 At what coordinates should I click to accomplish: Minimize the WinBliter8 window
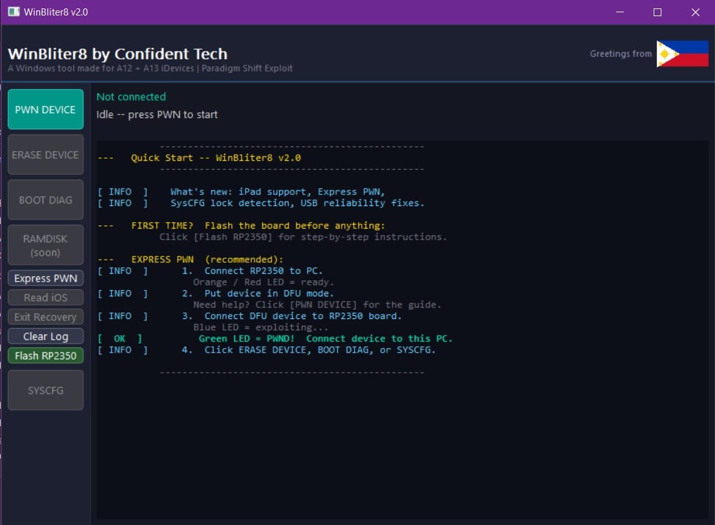(619, 12)
